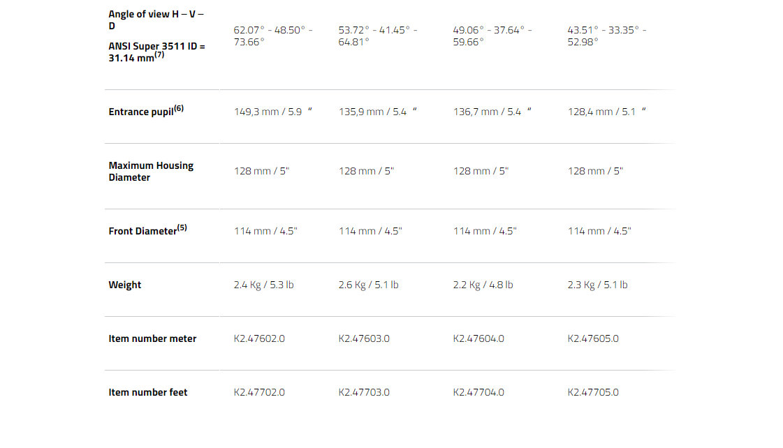Click feet item number K2.47702.0
Screen dimensions: 783x448
point(259,393)
